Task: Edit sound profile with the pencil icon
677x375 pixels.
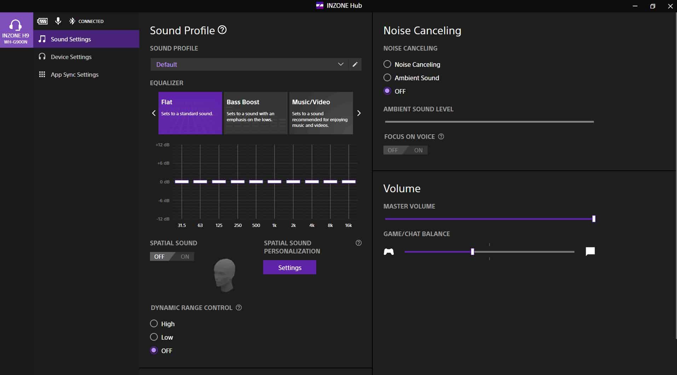Action: coord(355,64)
